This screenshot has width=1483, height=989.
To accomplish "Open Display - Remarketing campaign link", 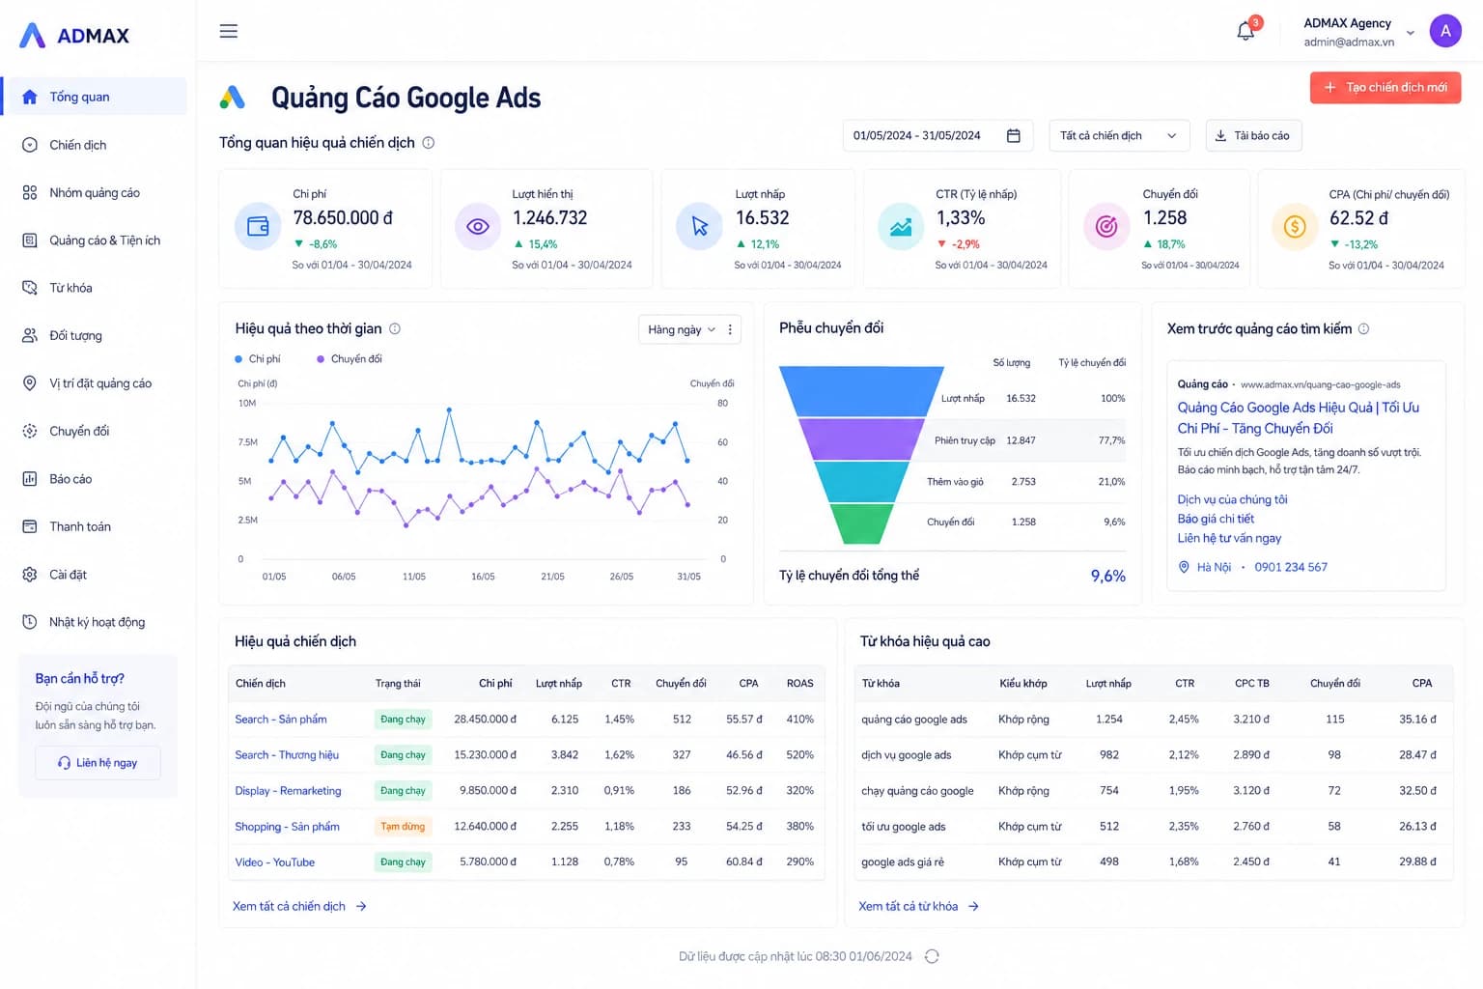I will pyautogui.click(x=288, y=791).
